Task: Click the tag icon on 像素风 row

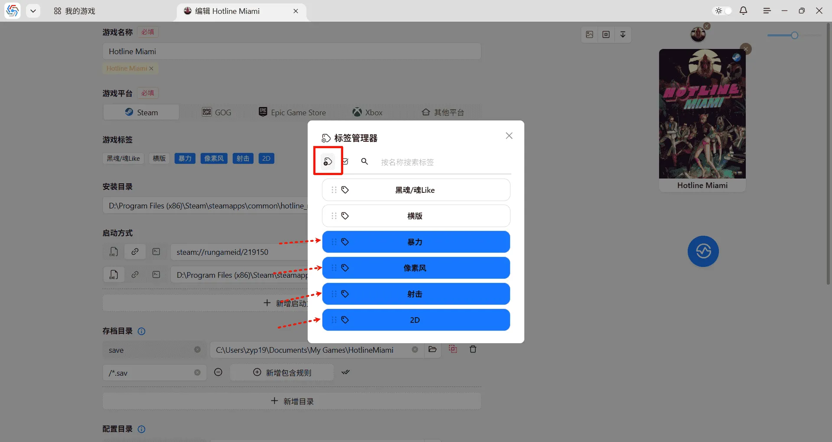Action: pyautogui.click(x=345, y=268)
